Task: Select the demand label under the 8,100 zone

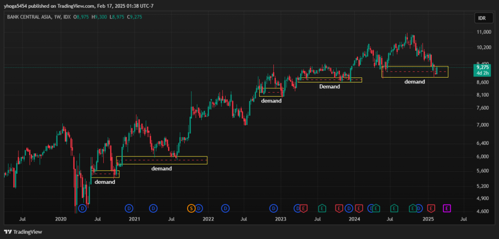Action: 271,100
